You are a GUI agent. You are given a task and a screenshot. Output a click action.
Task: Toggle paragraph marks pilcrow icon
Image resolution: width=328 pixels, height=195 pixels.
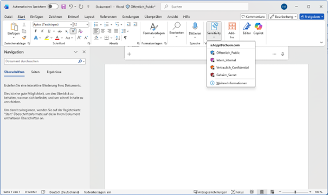coord(125,38)
